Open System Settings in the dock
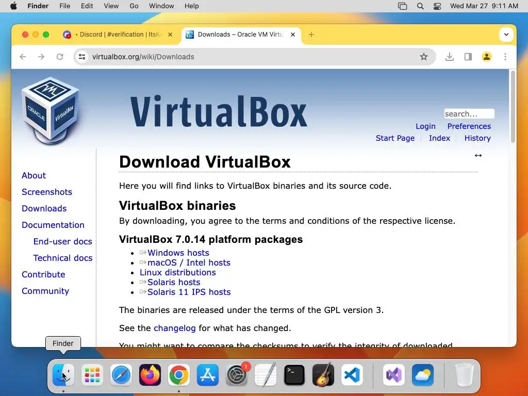 (236, 375)
